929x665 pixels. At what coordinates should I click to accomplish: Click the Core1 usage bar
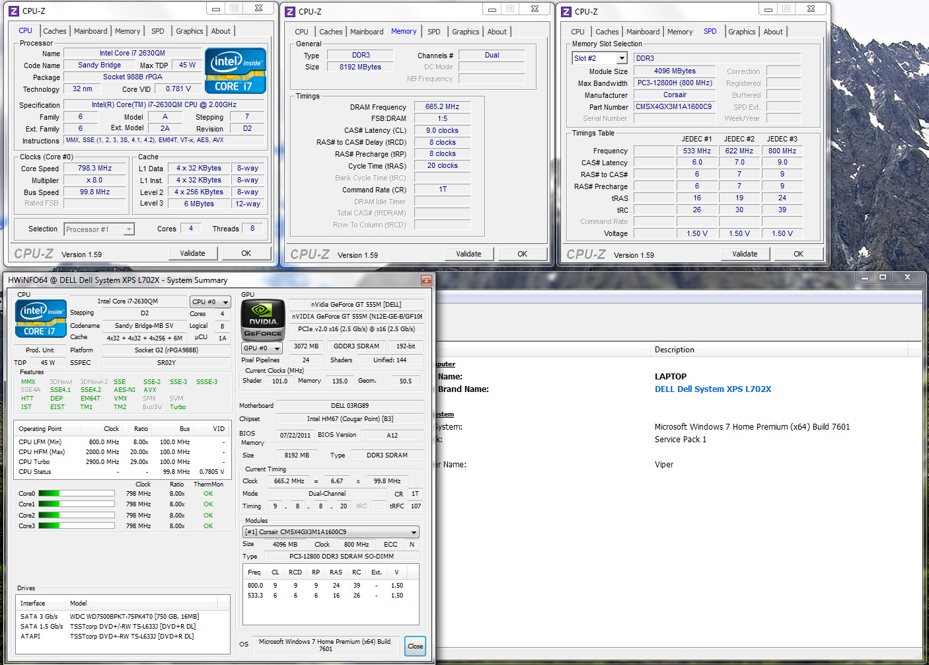pos(76,504)
